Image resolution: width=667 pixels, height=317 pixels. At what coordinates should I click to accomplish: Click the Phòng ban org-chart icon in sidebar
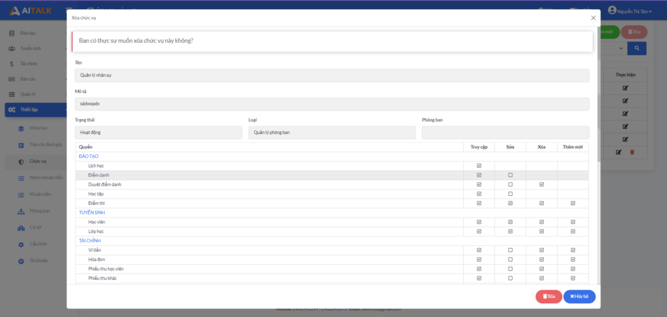21,211
